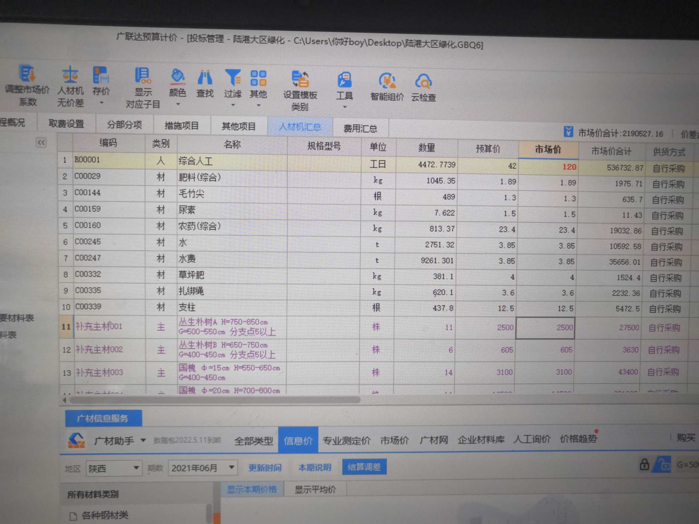Click the 颜色 paint bucket icon
The image size is (699, 524).
(177, 77)
